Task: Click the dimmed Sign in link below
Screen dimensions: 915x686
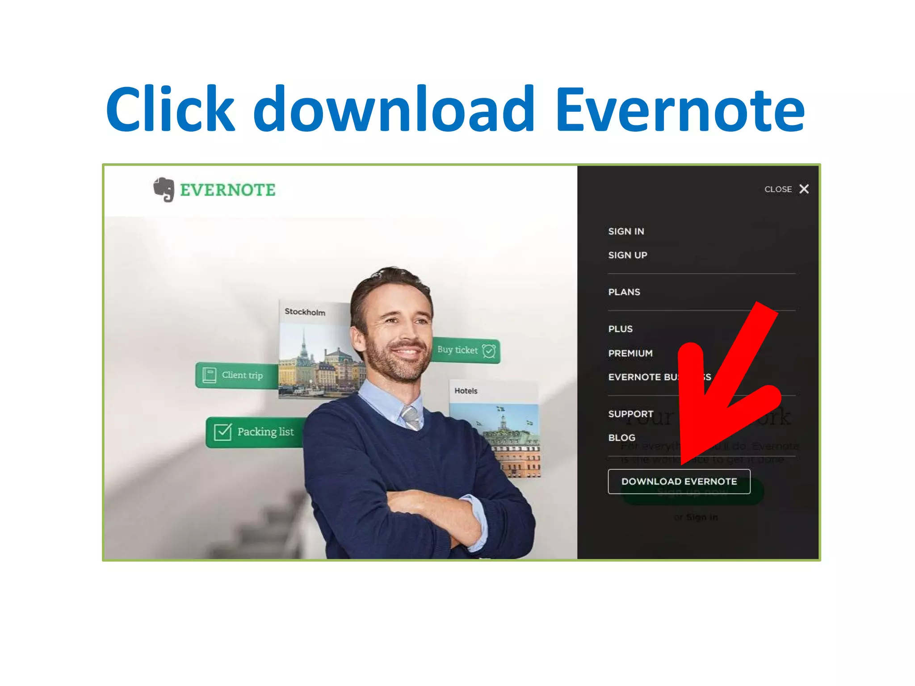Action: [x=702, y=517]
